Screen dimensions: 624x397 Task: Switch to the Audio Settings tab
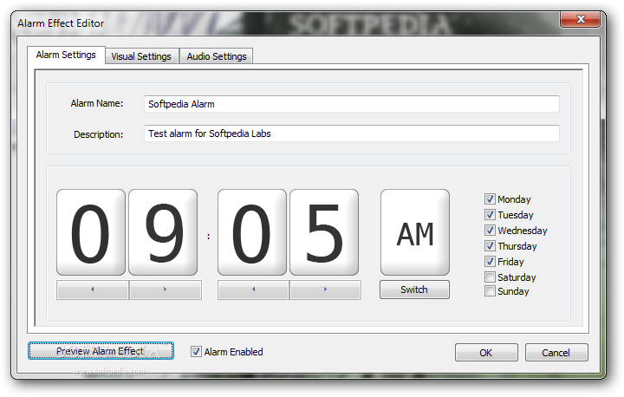click(217, 56)
